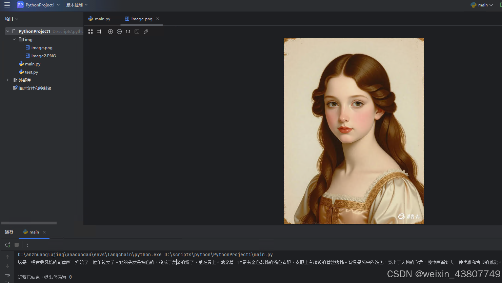Activate the color picker eyedropper tool
The width and height of the screenshot is (502, 283).
click(x=146, y=32)
